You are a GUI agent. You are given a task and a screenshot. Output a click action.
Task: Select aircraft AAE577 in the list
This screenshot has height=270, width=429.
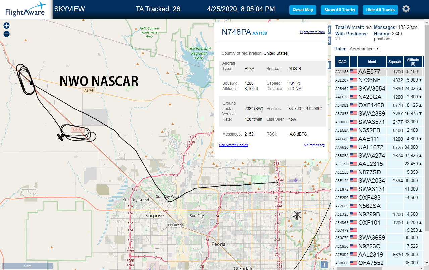point(369,71)
